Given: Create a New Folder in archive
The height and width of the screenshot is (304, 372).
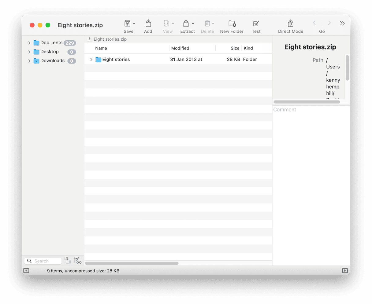Looking at the screenshot, I should [232, 24].
